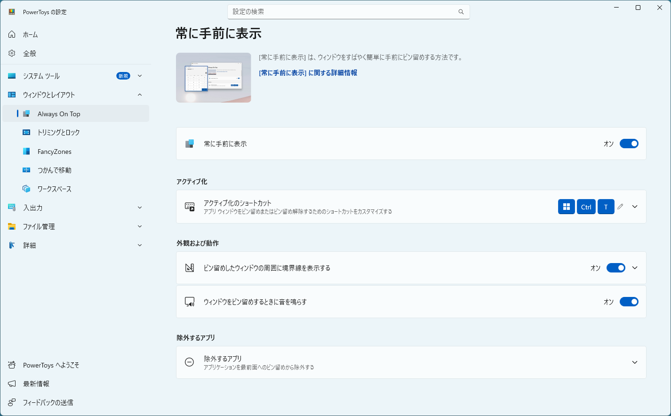Image resolution: width=671 pixels, height=416 pixels.
Task: Toggle the play sound when pinning switch
Action: 629,302
